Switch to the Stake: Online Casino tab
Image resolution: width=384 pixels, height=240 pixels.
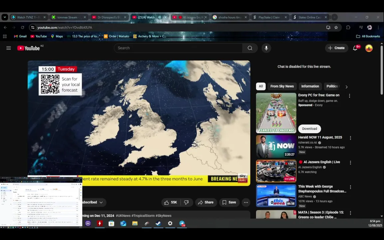(309, 17)
